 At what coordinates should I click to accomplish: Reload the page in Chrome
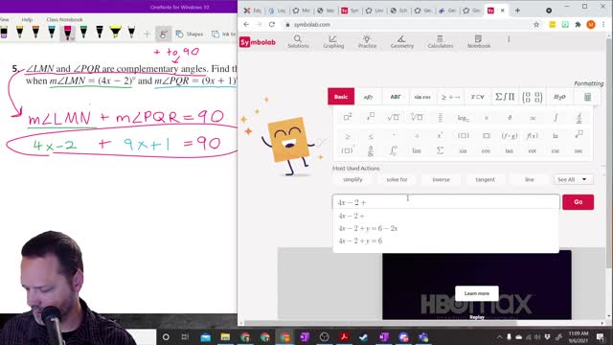coord(272,24)
